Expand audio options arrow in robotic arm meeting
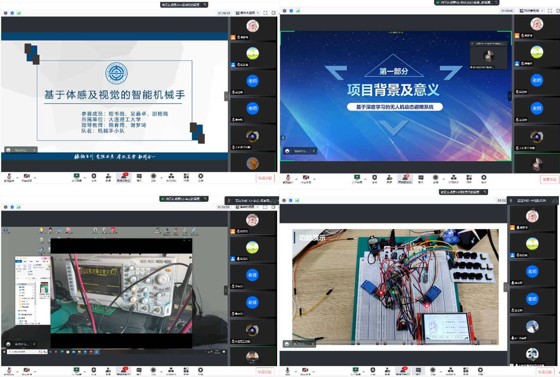Viewport: 560px width, 377px height. point(17,177)
